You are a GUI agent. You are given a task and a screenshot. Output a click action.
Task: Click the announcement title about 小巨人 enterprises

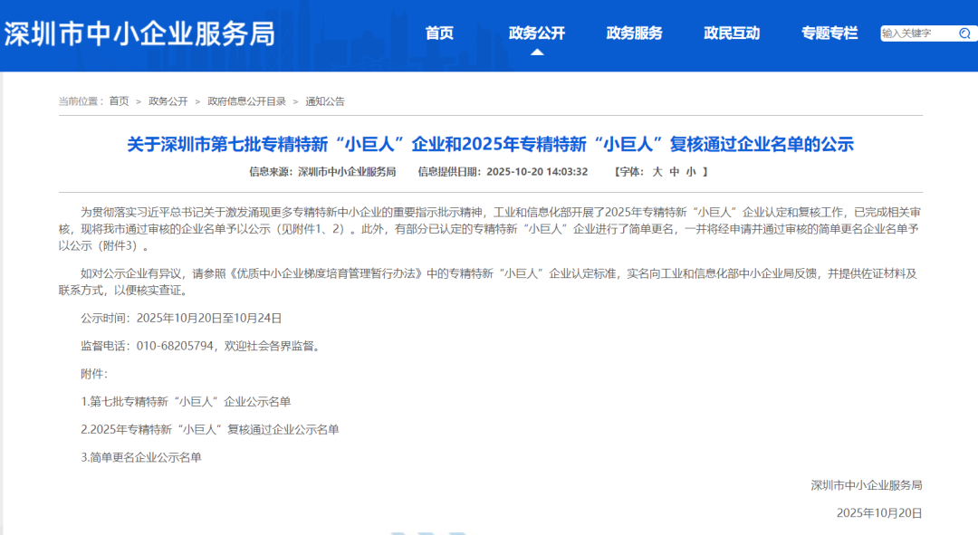[489, 143]
